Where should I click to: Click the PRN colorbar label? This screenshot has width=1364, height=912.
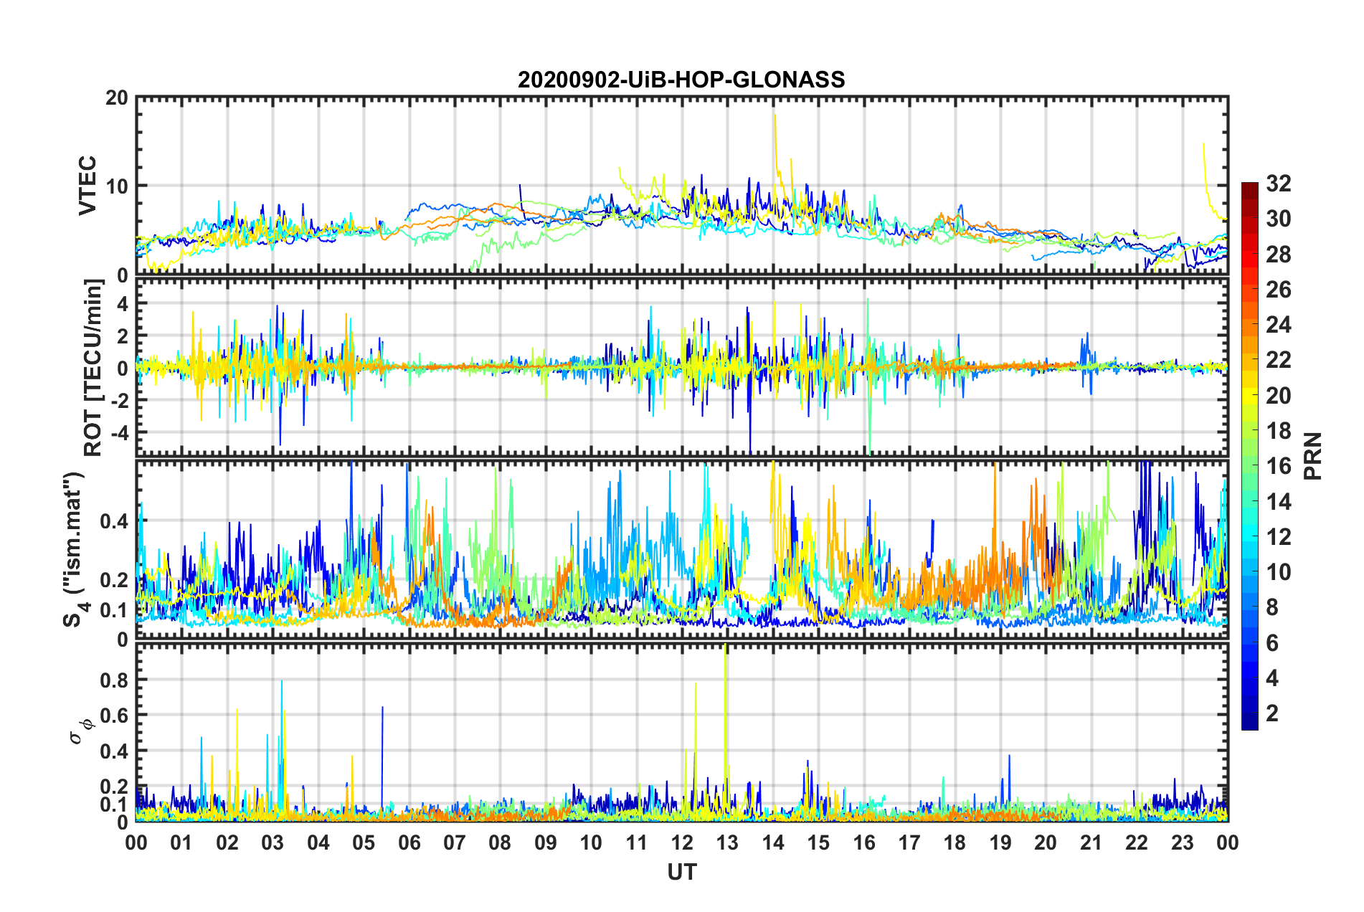point(1313,456)
